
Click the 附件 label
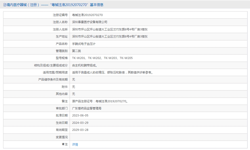[x=65, y=87]
